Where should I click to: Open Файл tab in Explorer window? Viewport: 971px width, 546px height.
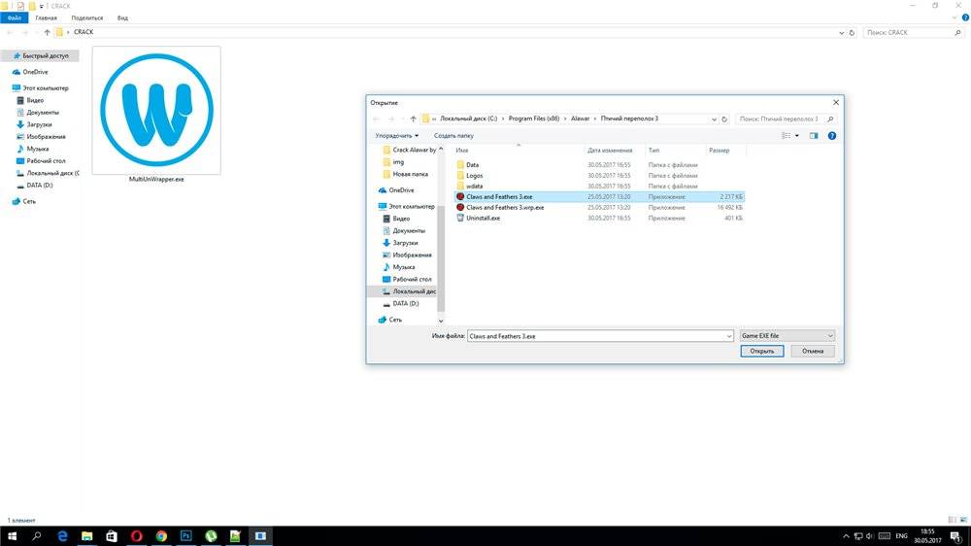15,17
